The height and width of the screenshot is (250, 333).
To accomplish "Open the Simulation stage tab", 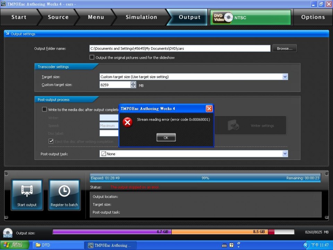I will 141,17.
